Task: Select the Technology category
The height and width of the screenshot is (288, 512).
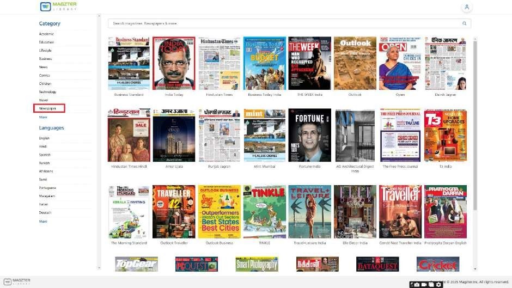Action: [x=47, y=92]
